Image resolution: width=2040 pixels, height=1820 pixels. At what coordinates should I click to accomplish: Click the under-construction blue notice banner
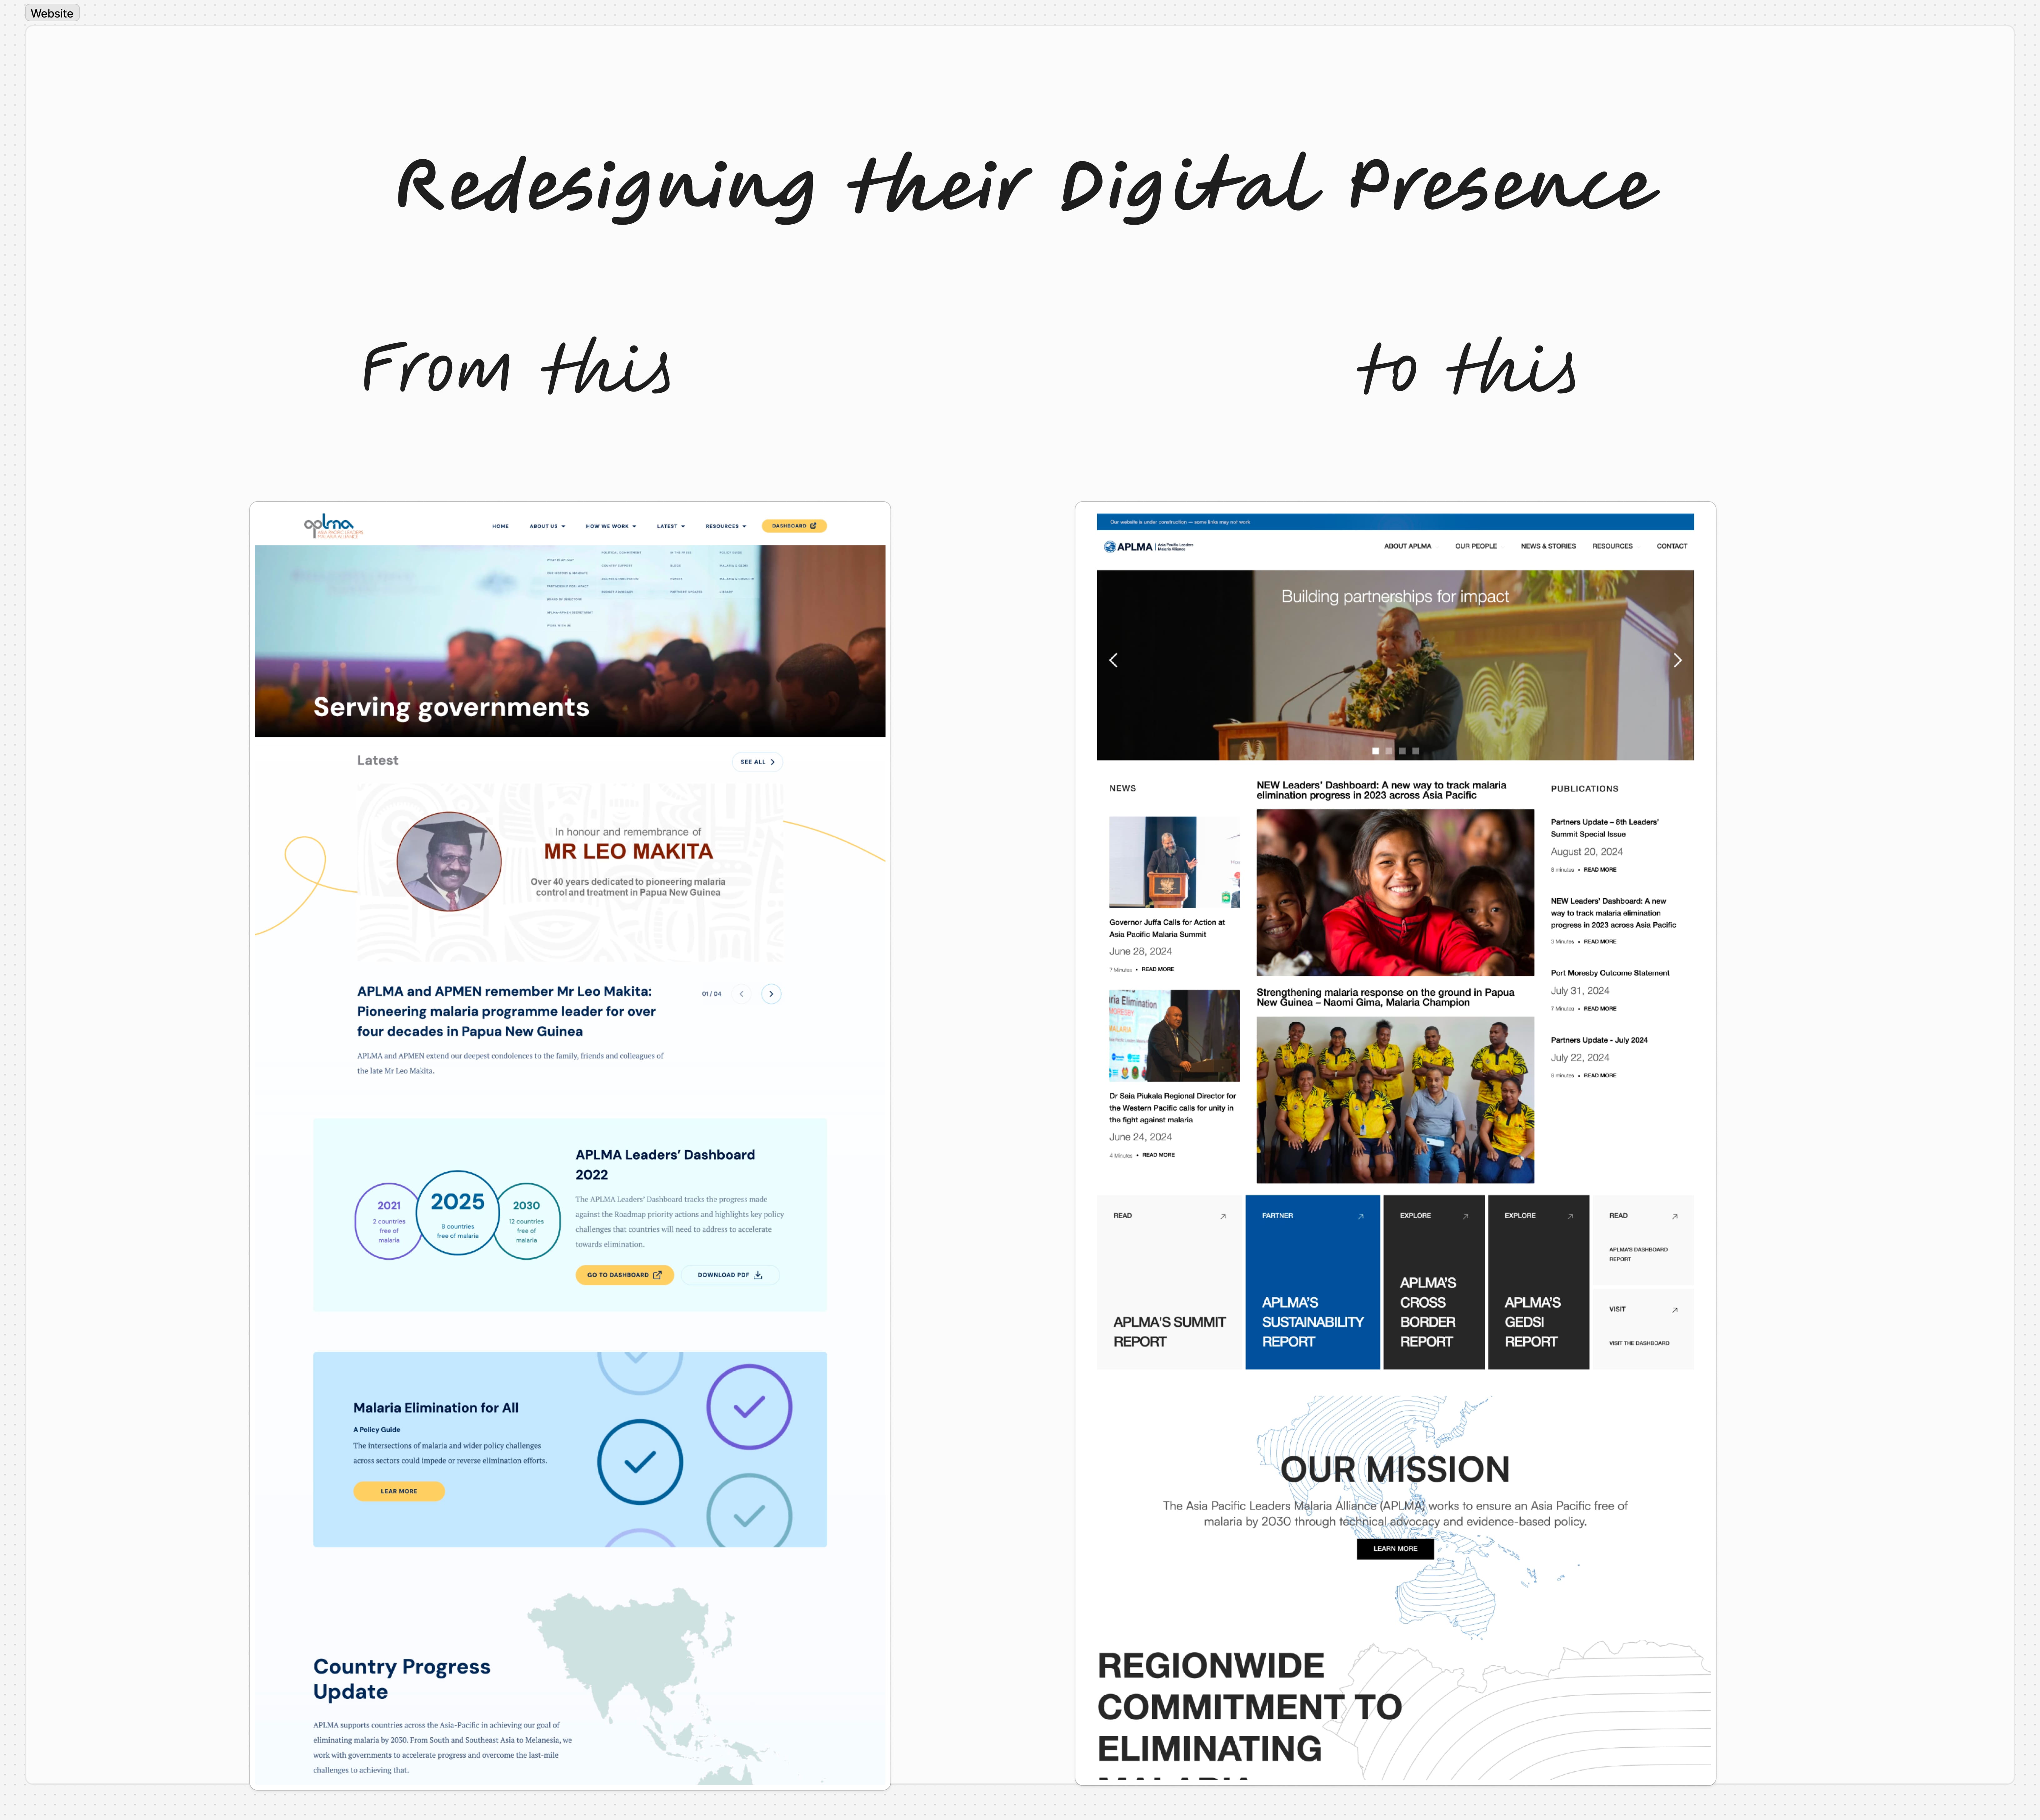[x=1395, y=522]
